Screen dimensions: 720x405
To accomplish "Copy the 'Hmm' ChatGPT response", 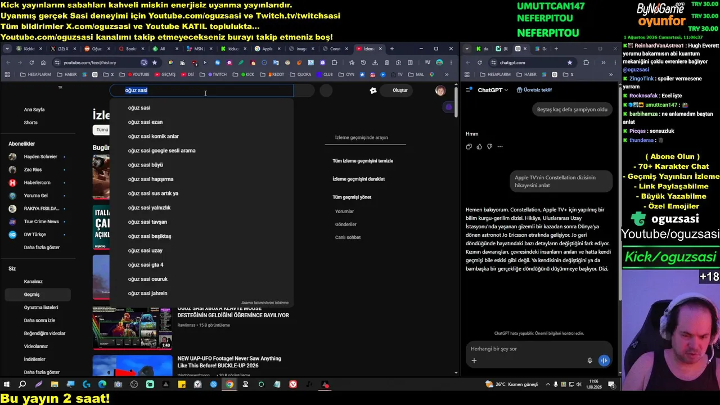I will [x=469, y=147].
